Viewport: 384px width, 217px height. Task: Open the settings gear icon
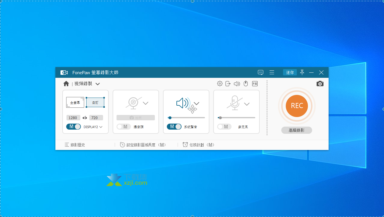[x=220, y=84]
